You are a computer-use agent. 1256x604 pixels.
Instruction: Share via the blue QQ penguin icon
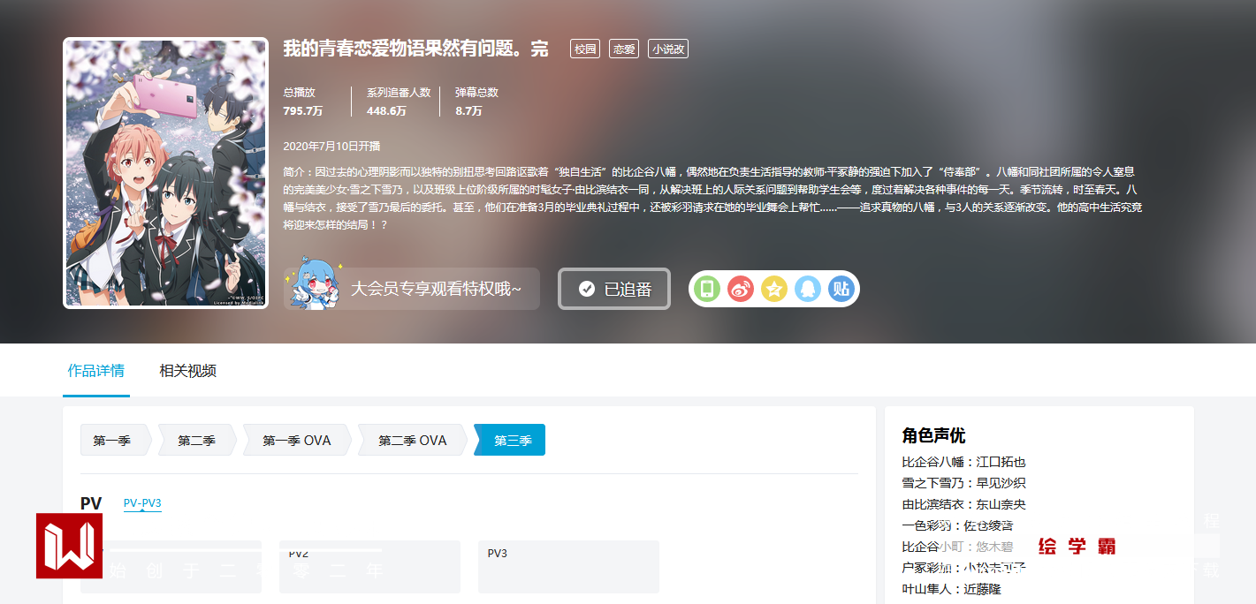[808, 289]
